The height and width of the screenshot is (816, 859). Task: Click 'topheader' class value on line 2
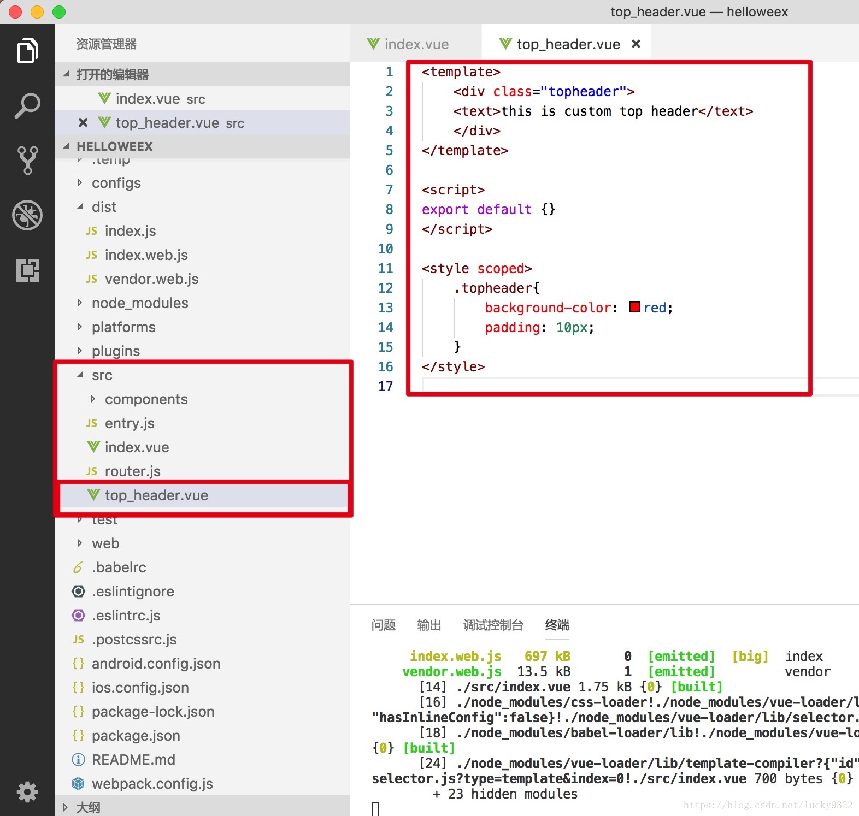583,91
